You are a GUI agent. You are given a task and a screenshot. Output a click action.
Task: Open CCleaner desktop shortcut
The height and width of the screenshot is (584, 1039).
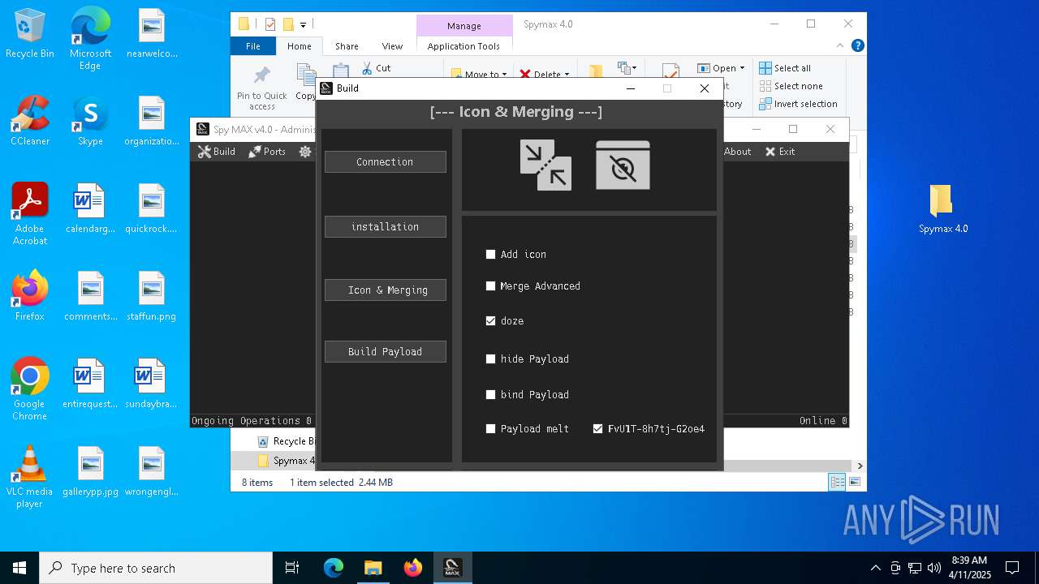(x=30, y=121)
